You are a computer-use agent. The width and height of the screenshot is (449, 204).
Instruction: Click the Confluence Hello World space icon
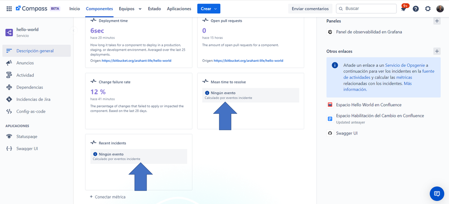330,105
